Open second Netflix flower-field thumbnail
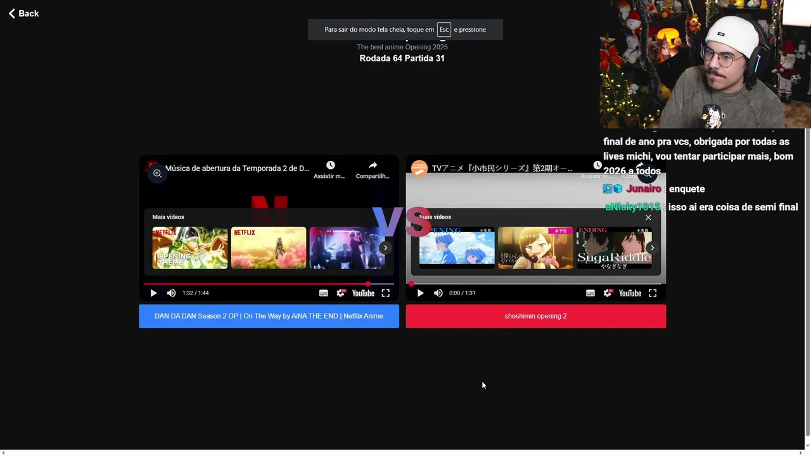 coord(268,248)
